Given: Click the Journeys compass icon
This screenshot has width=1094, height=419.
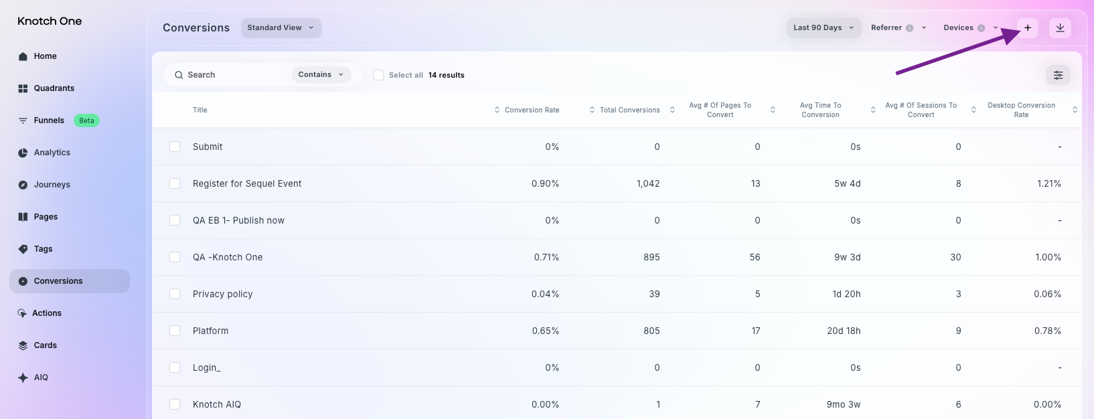Looking at the screenshot, I should 23,185.
